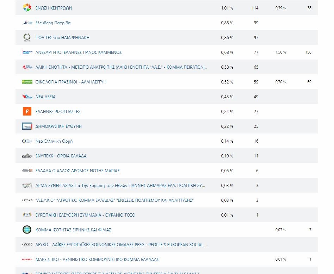Click the Νέα Ελληνική Ορμή logo
The width and height of the screenshot is (334, 274).
(x=27, y=141)
